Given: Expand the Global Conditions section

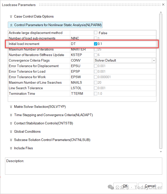Looking at the screenshot, I should point(25,131).
